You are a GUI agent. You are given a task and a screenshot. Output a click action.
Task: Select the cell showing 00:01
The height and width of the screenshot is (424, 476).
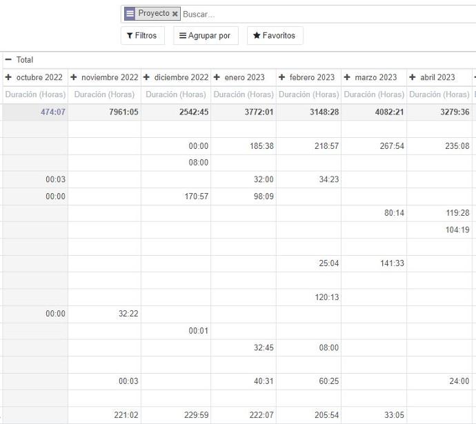pyautogui.click(x=176, y=331)
